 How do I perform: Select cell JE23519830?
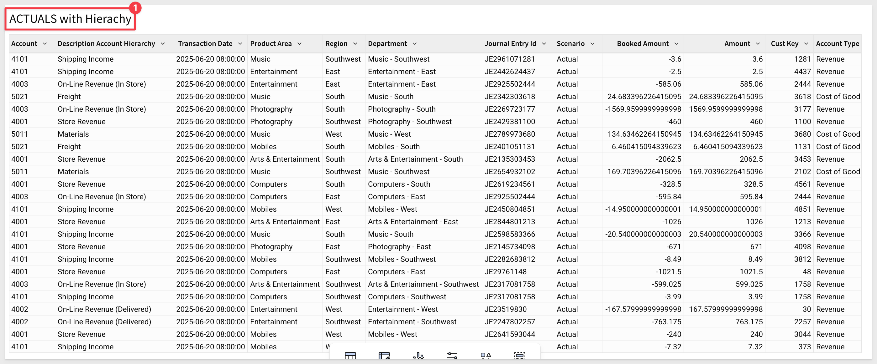tap(506, 309)
